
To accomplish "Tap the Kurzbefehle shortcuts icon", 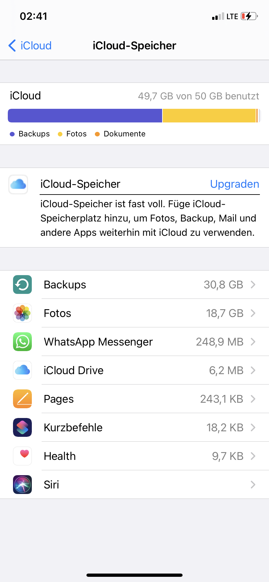I will click(x=22, y=427).
